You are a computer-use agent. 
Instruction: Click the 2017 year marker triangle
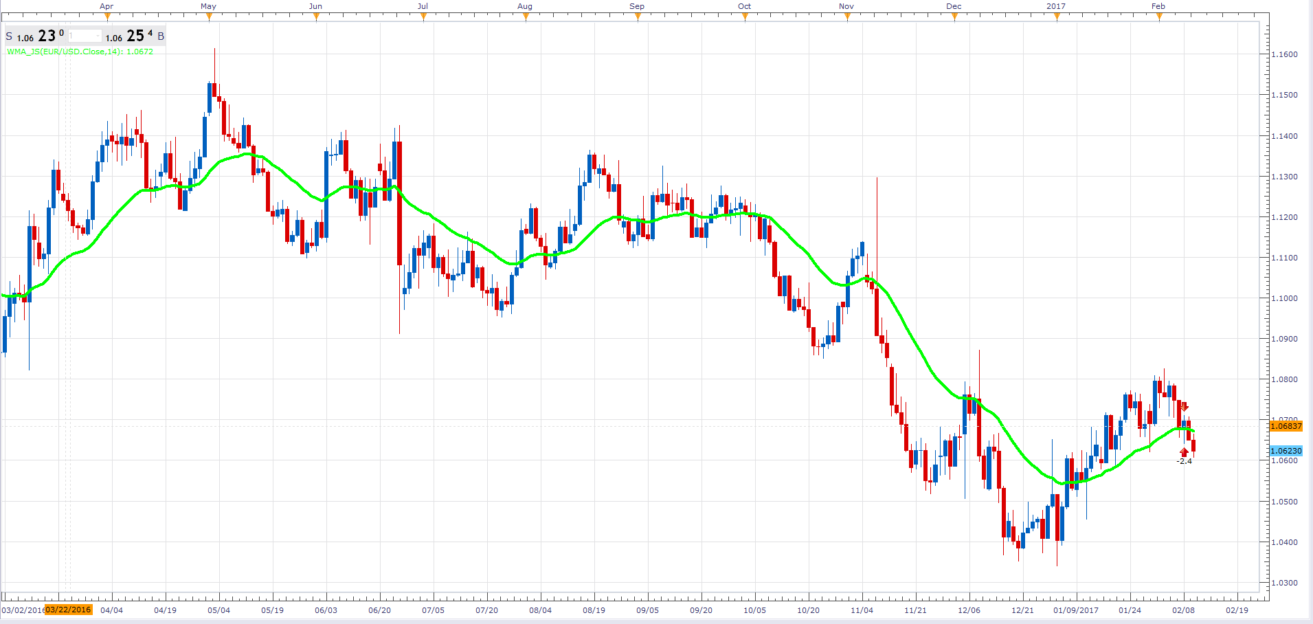(x=1057, y=17)
